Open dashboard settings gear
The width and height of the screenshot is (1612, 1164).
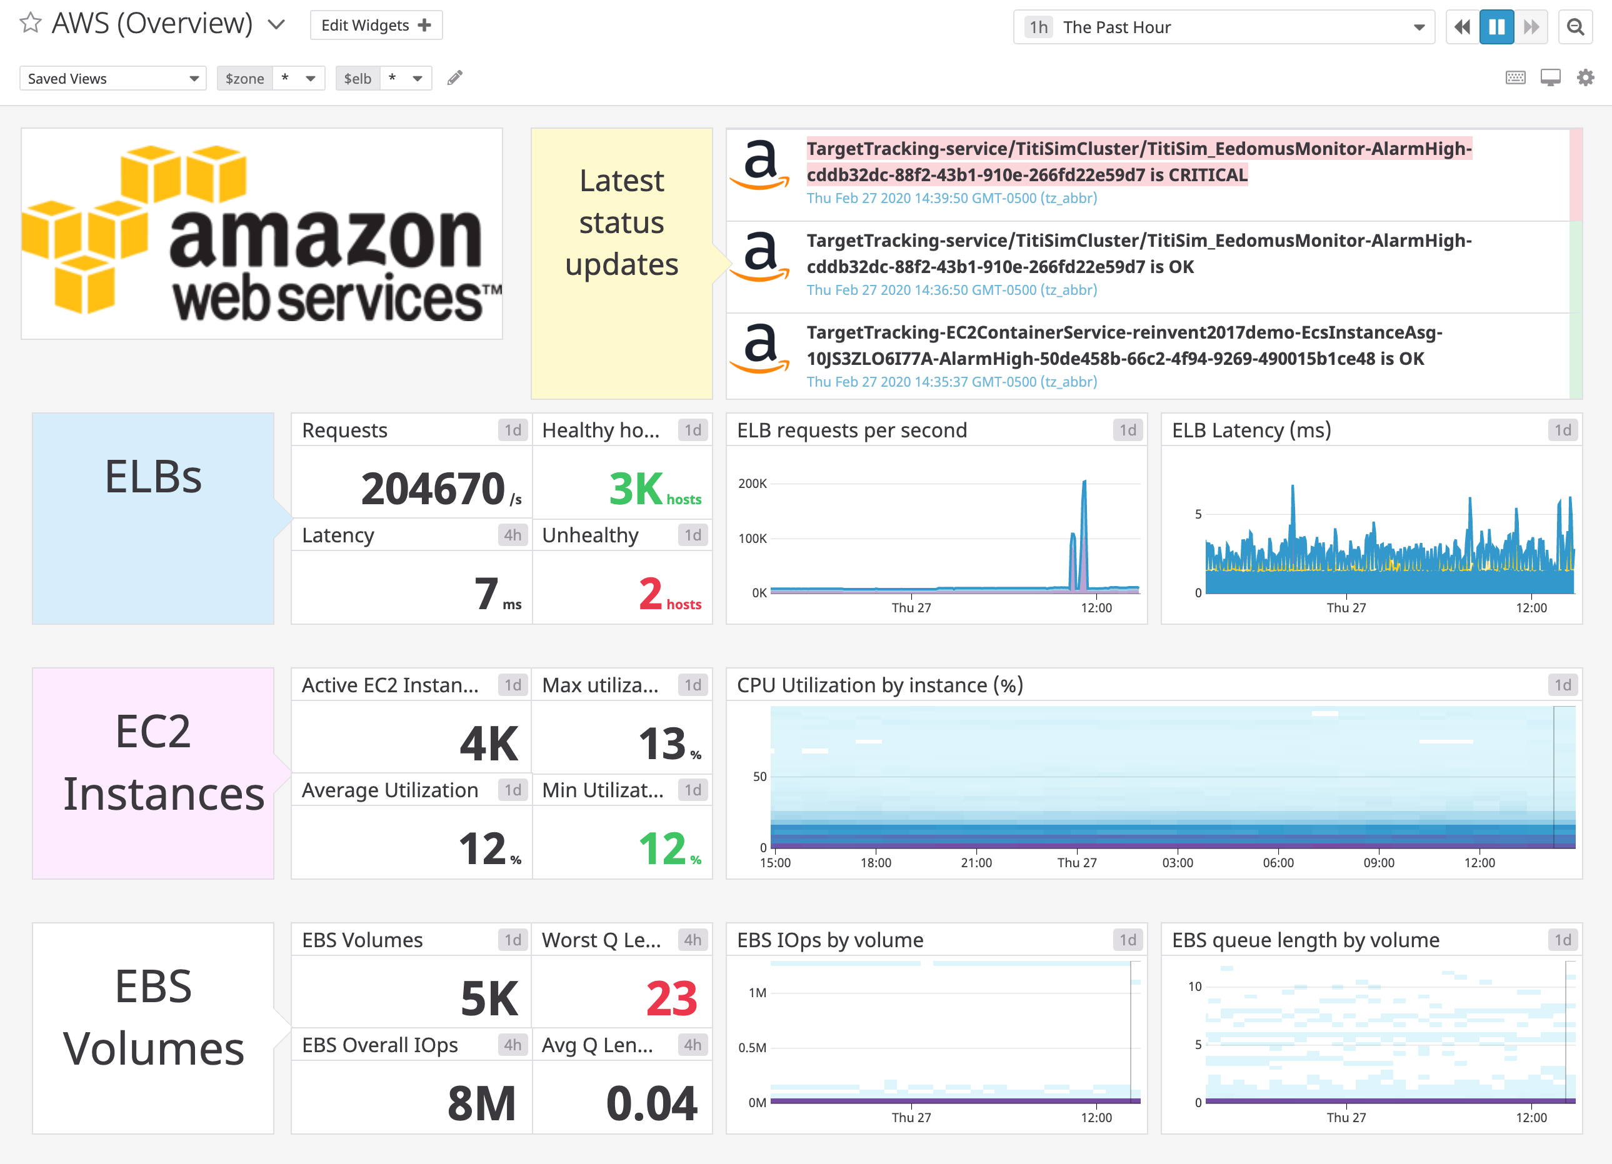coord(1584,77)
